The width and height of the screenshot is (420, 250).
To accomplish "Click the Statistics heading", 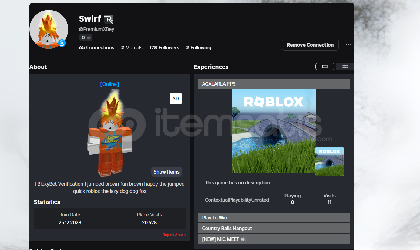I will [x=47, y=202].
